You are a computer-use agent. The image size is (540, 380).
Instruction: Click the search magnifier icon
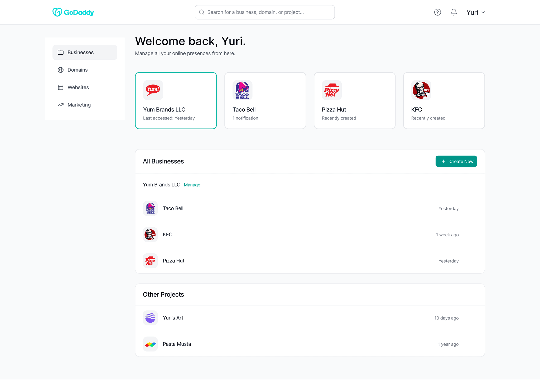[202, 12]
